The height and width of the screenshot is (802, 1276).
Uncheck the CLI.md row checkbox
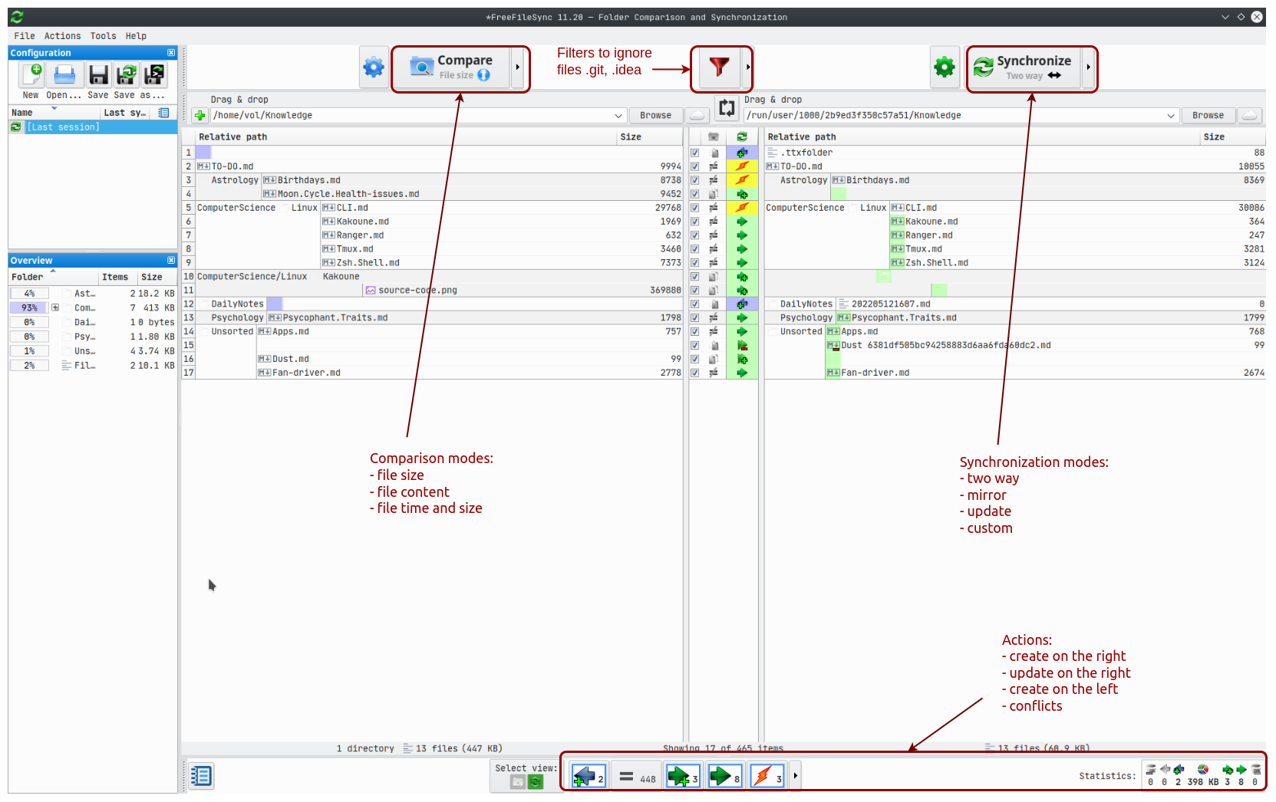(x=695, y=208)
